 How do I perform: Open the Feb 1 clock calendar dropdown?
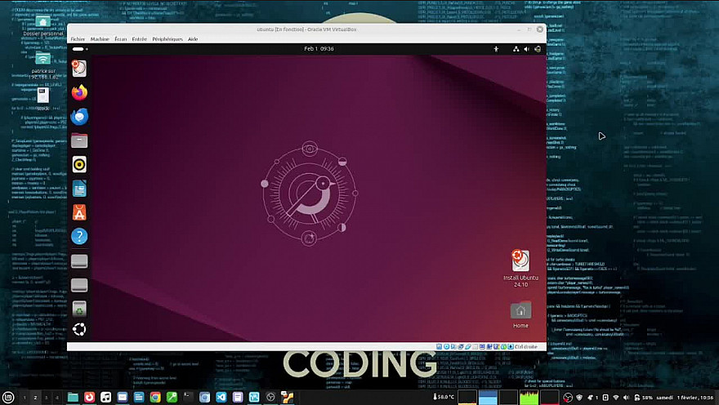(318, 49)
